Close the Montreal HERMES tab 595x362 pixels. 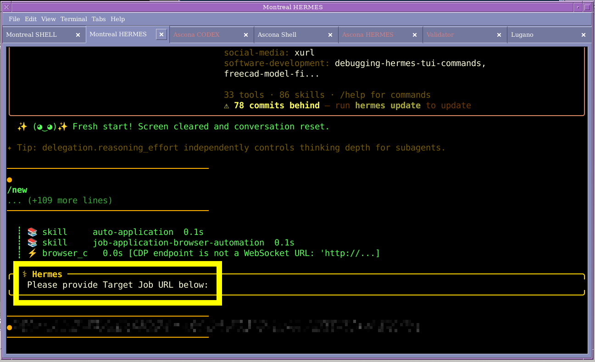tap(161, 34)
